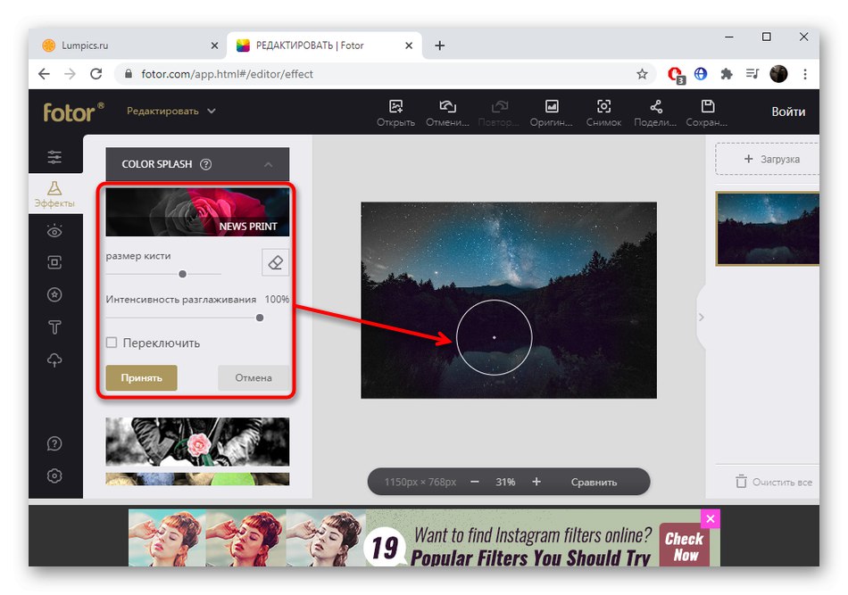Image resolution: width=848 pixels, height=595 pixels.
Task: Open the beauty eye tool
Action: point(54,231)
